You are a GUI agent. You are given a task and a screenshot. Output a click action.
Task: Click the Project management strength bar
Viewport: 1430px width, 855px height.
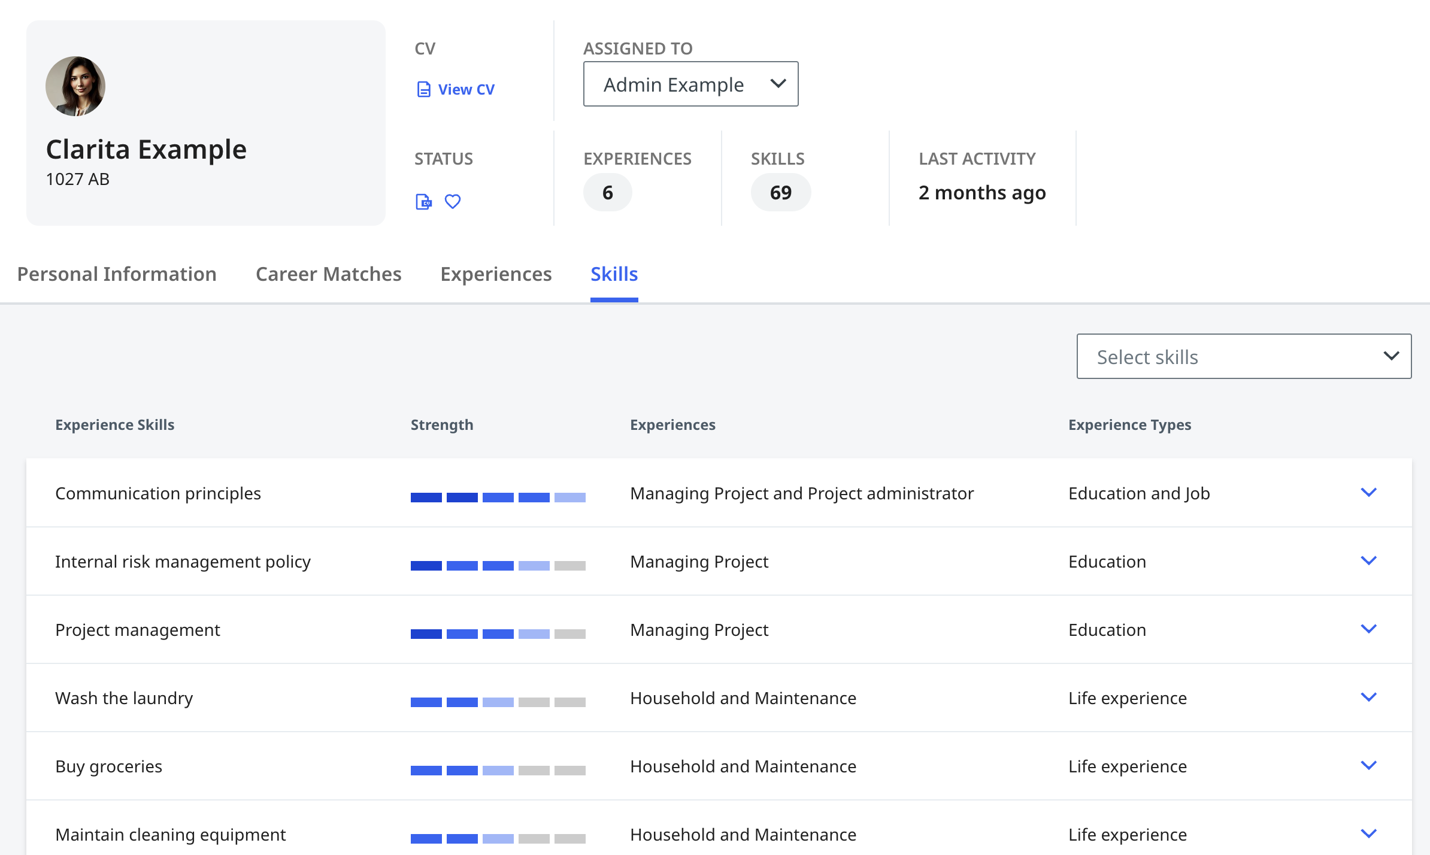(x=498, y=633)
